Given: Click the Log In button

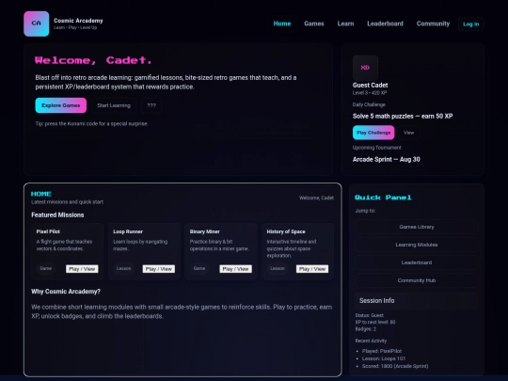Looking at the screenshot, I should click(470, 24).
